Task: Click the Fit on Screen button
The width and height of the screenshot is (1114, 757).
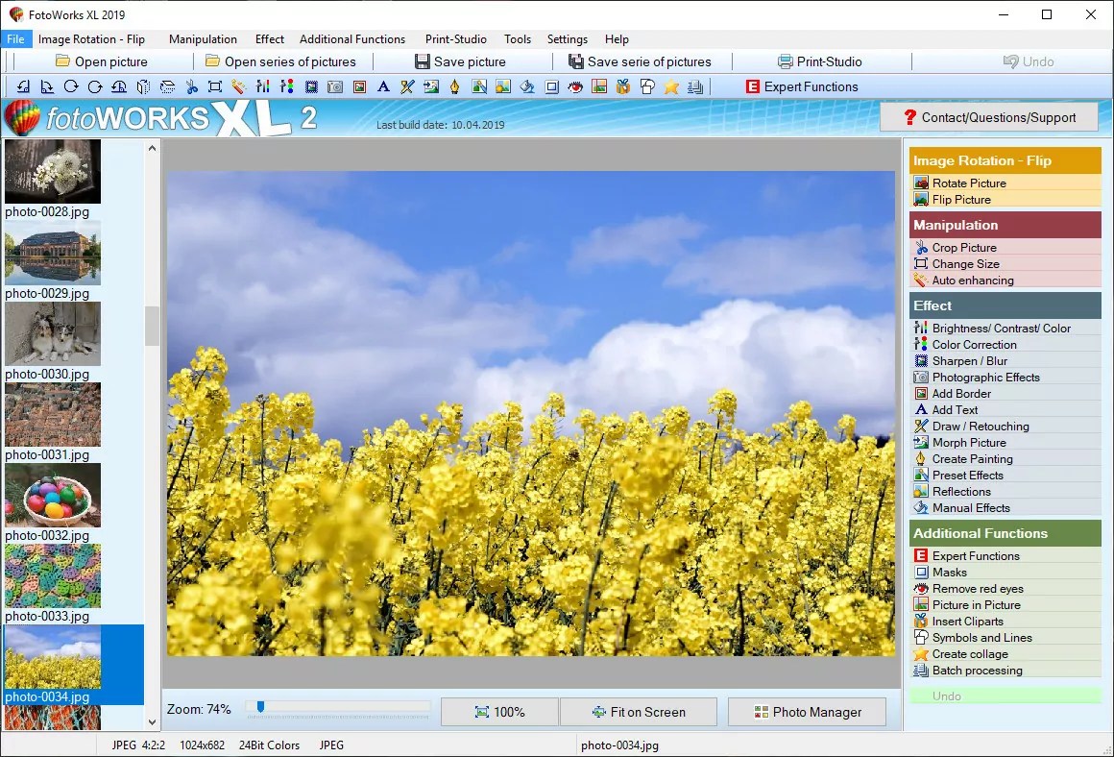Action: tap(638, 712)
